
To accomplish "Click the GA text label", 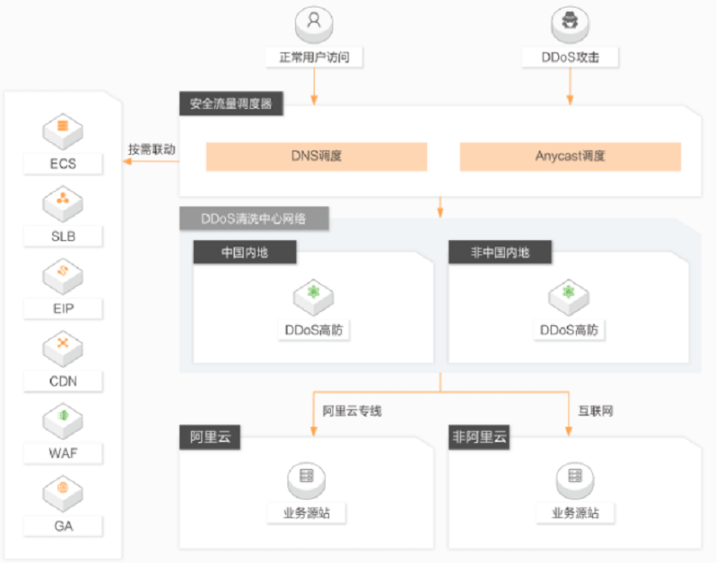I will pyautogui.click(x=63, y=526).
